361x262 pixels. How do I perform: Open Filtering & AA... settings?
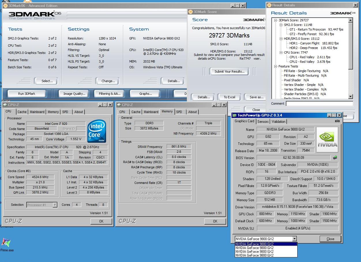pyautogui.click(x=109, y=94)
